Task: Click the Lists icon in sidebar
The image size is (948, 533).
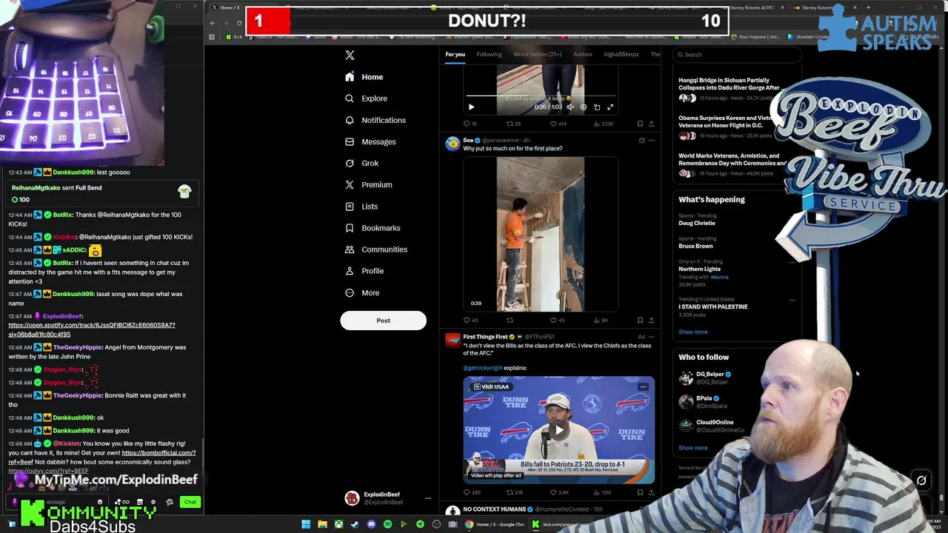Action: [x=350, y=207]
